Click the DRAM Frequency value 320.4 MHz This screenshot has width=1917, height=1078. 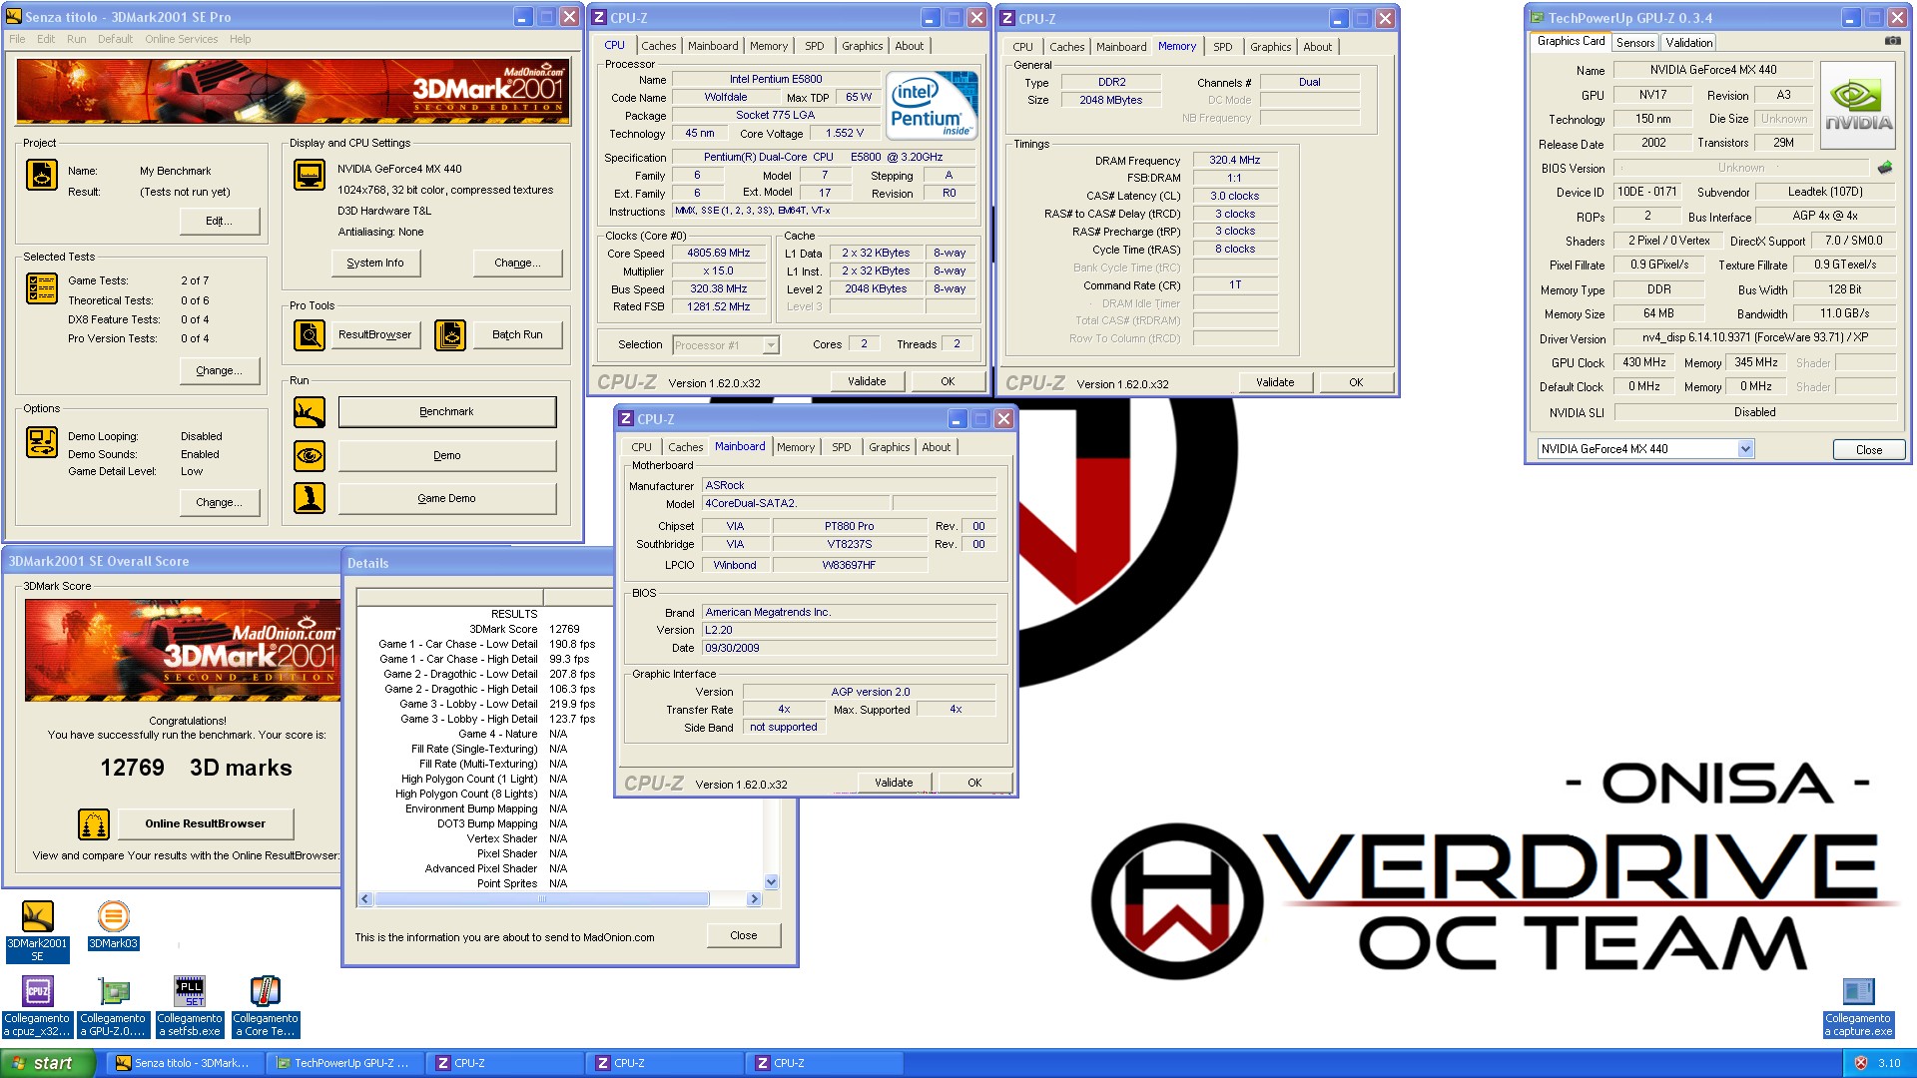pyautogui.click(x=1234, y=160)
